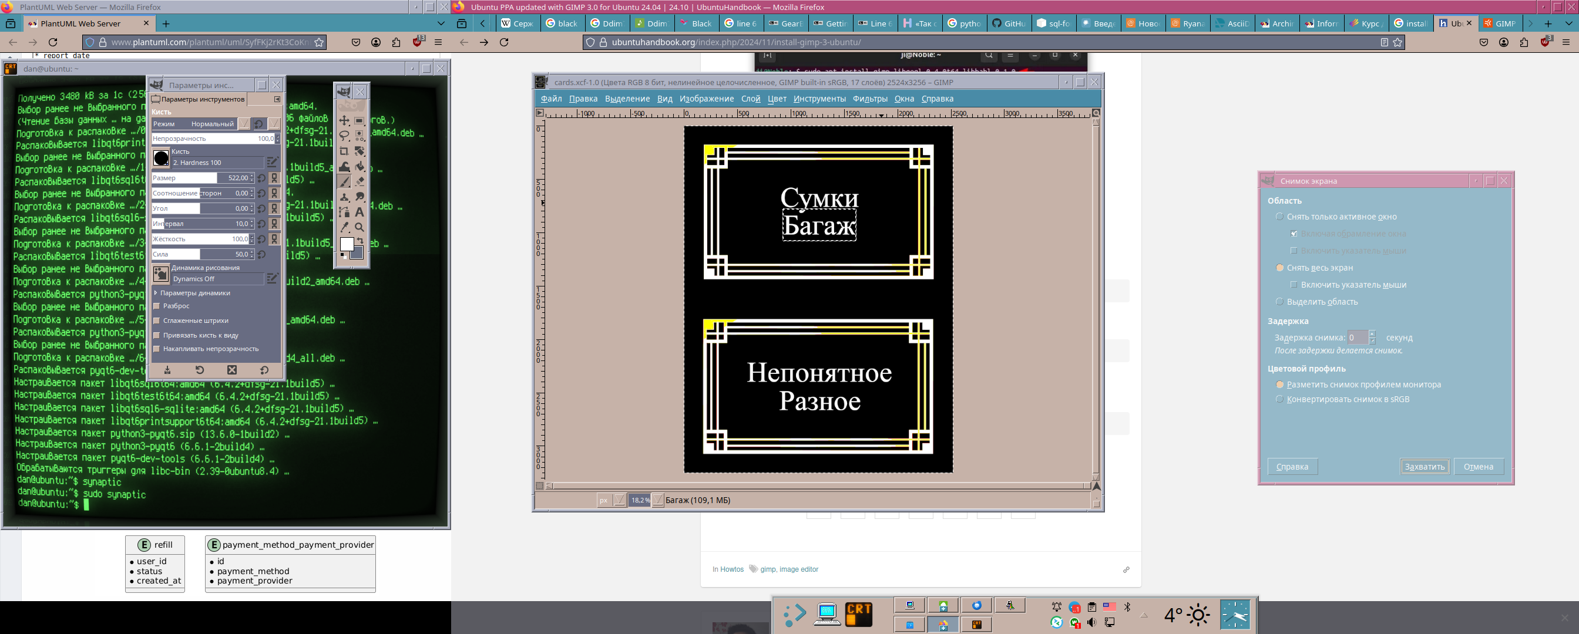Viewport: 1579px width, 634px height.
Task: Click the Захватить button
Action: 1424,466
